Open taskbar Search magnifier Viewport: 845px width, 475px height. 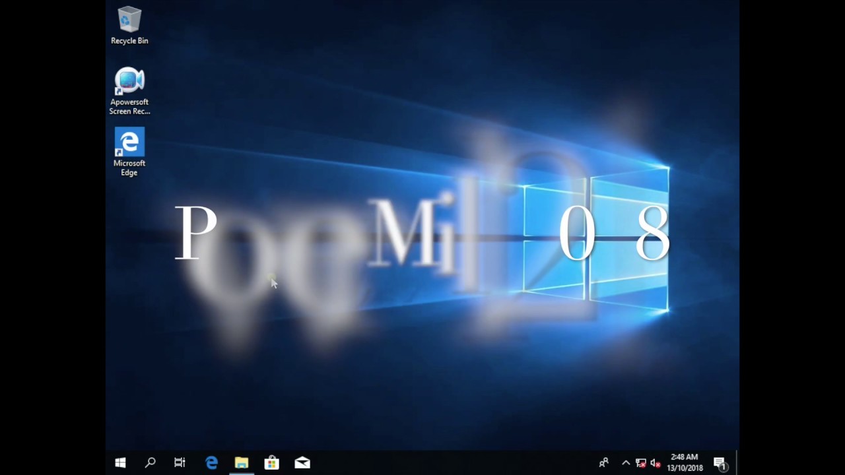click(150, 462)
